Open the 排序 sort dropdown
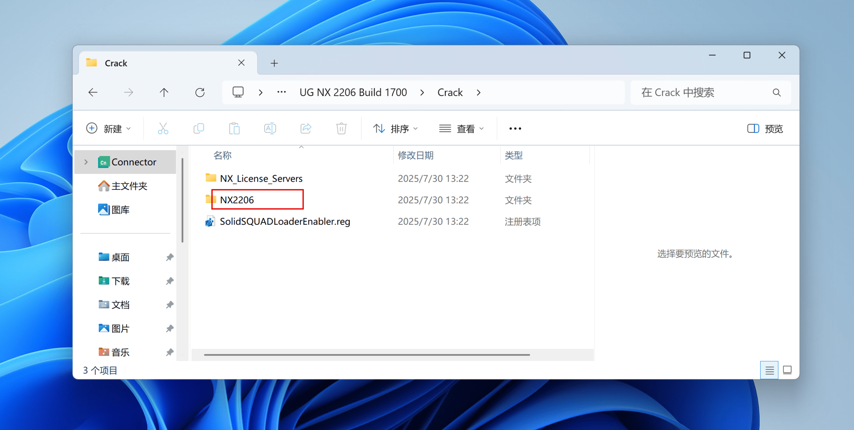 (x=396, y=129)
